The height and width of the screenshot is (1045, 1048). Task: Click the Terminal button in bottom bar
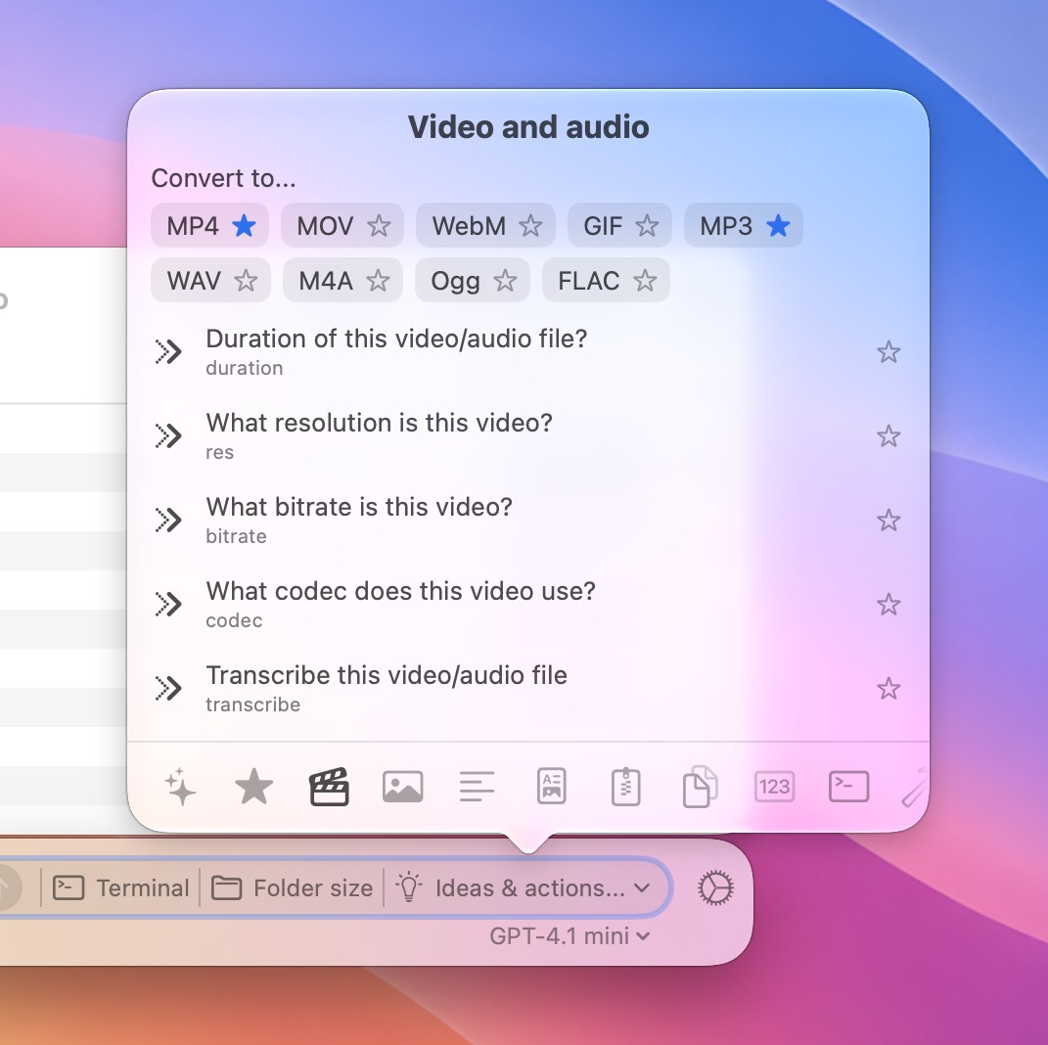pyautogui.click(x=121, y=888)
